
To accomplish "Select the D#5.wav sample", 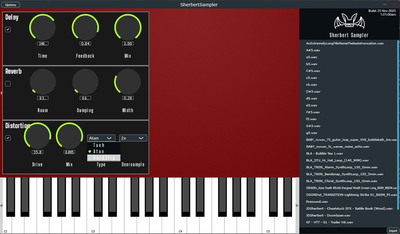I will (x=348, y=91).
